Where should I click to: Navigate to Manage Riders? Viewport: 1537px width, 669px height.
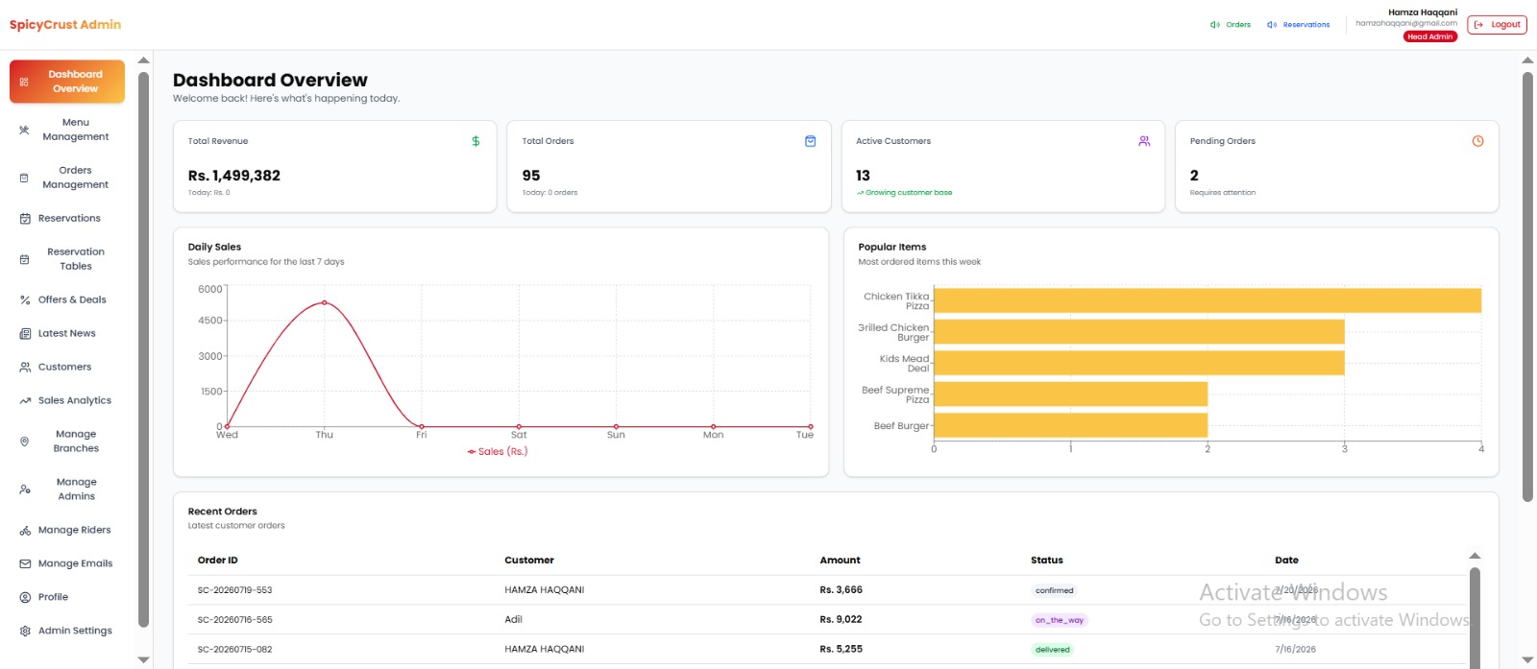click(67, 531)
